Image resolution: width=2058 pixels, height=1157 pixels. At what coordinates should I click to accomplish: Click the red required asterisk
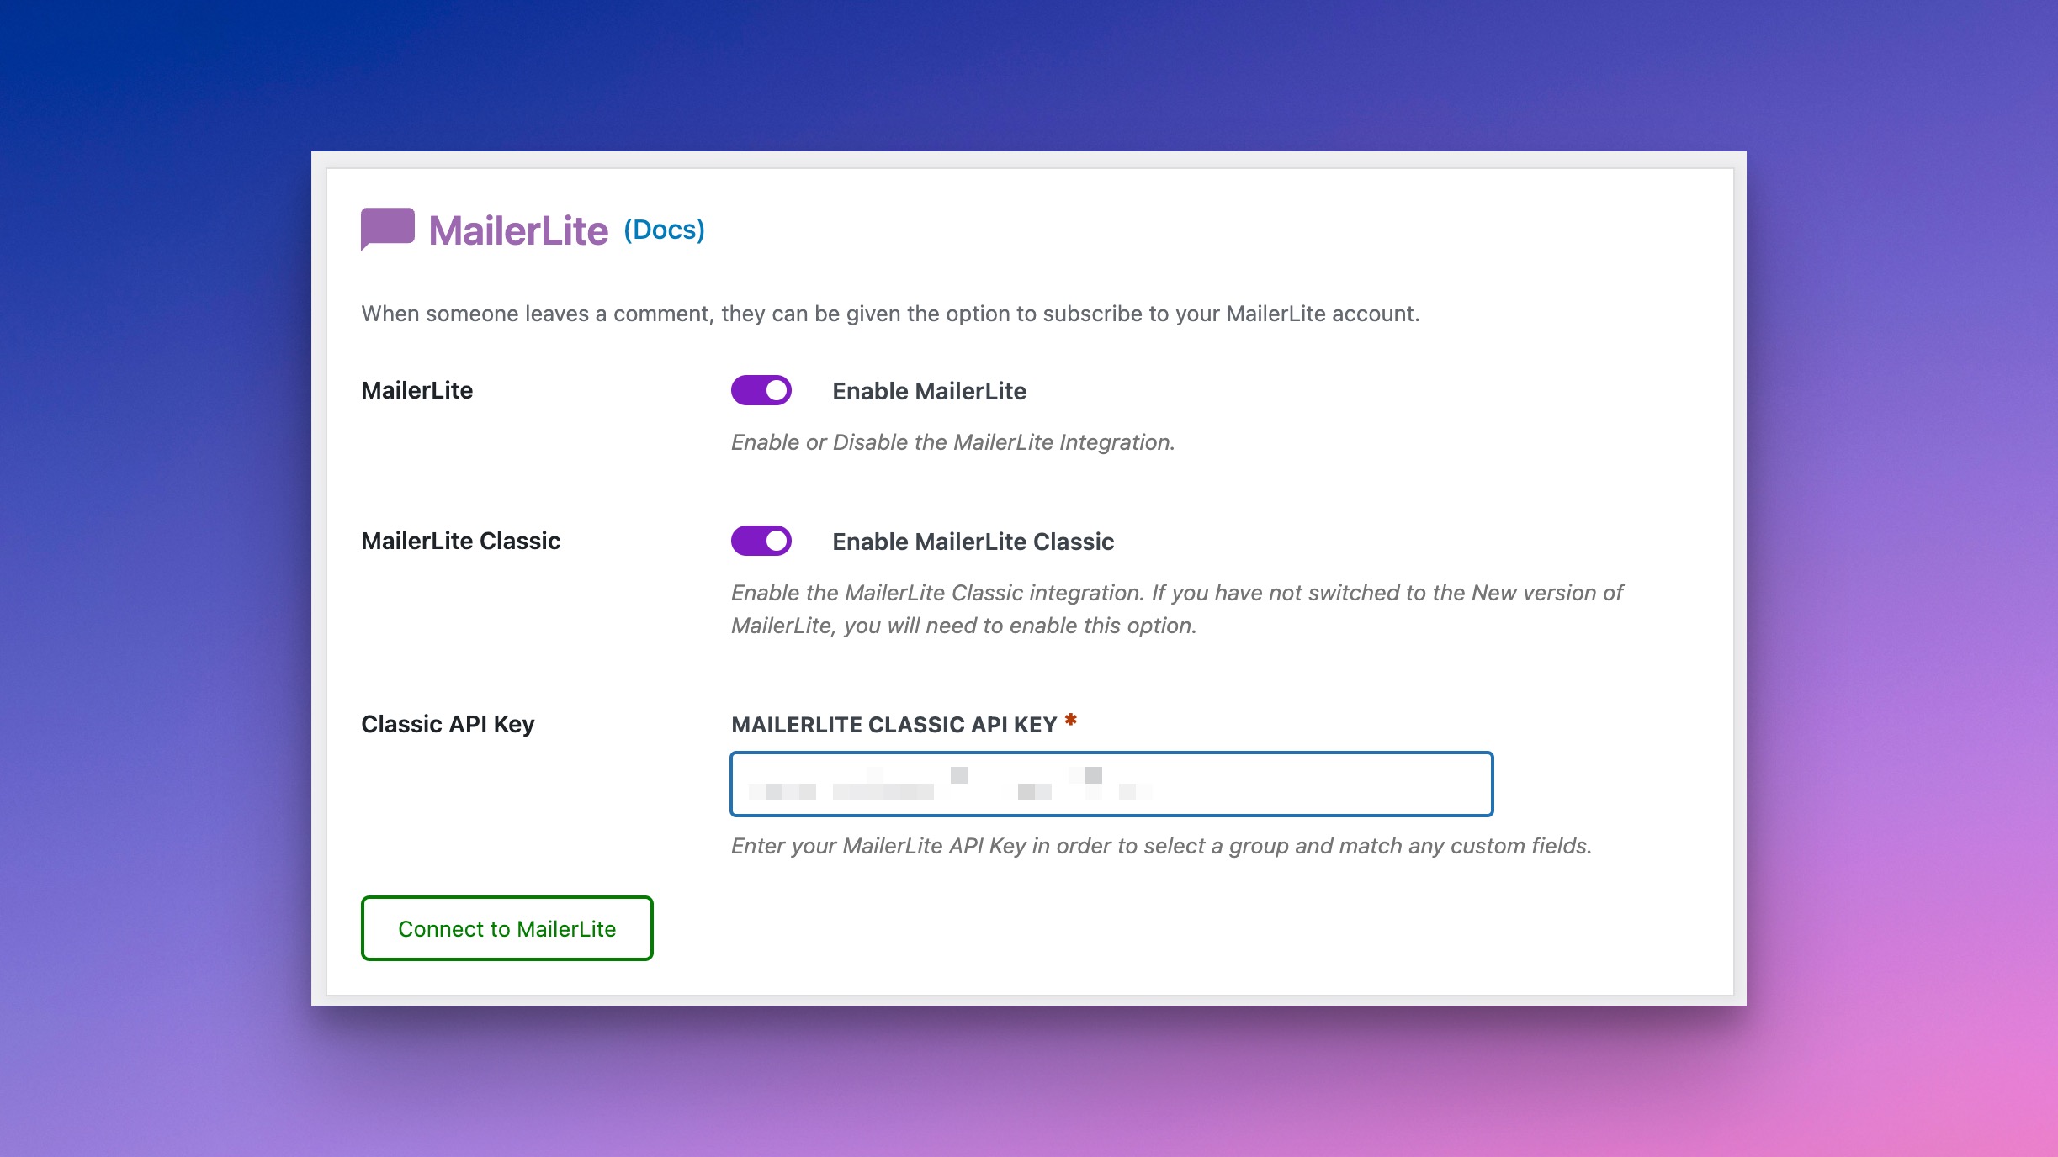click(1070, 720)
